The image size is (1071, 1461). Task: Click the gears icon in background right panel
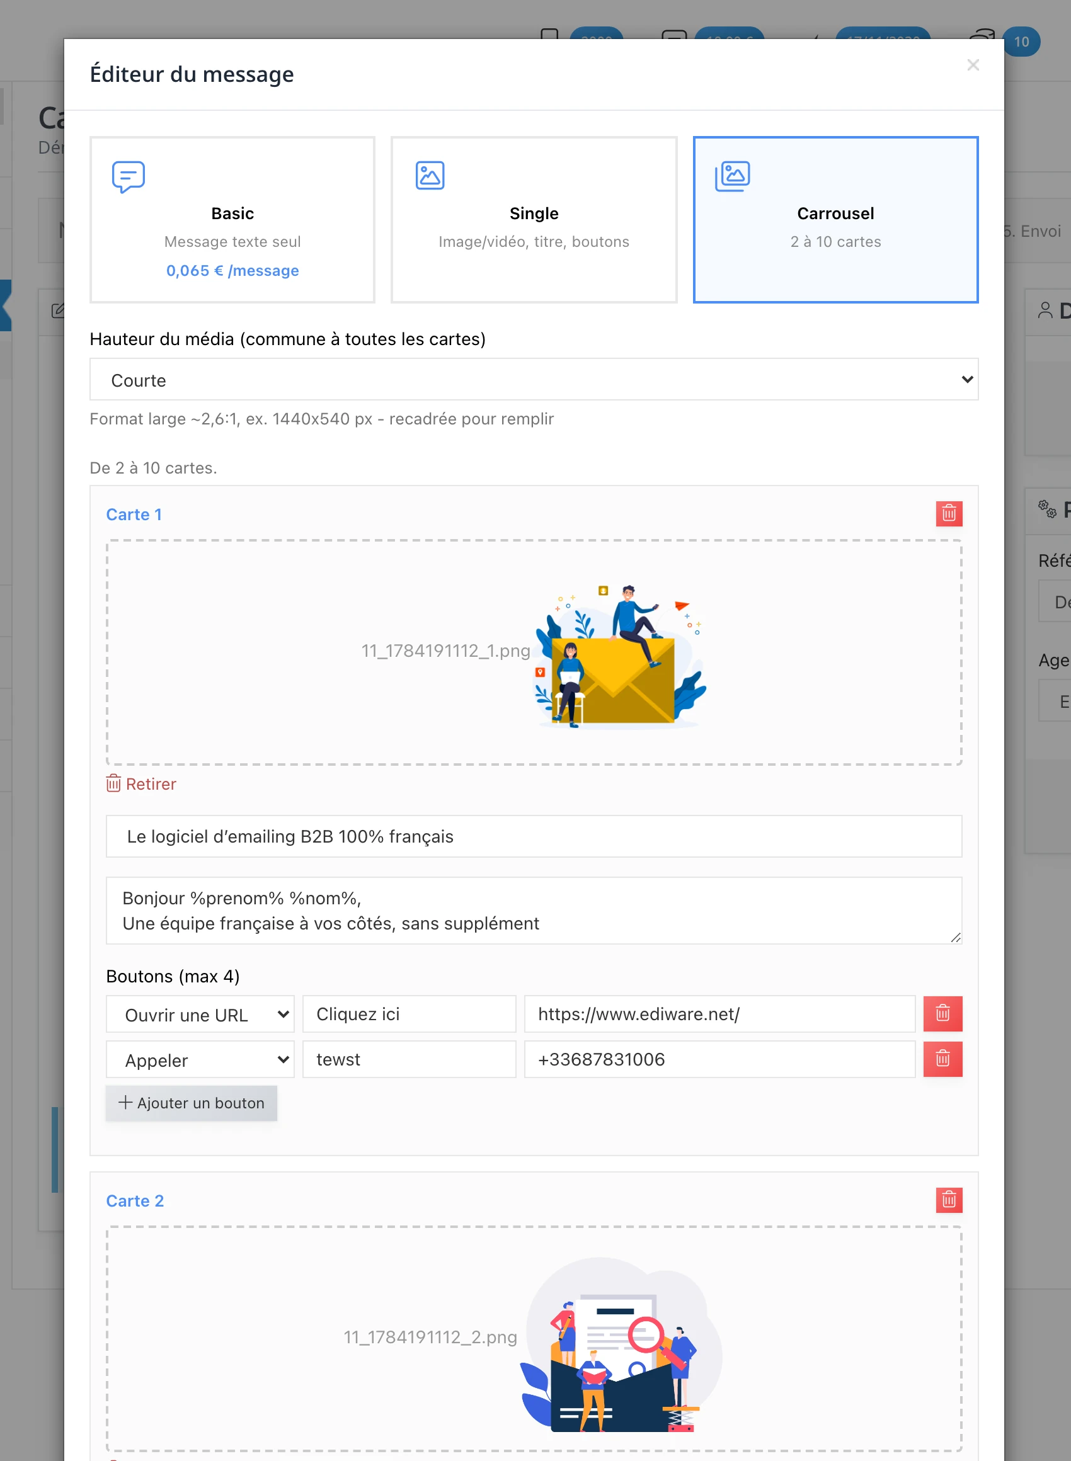pyautogui.click(x=1047, y=509)
